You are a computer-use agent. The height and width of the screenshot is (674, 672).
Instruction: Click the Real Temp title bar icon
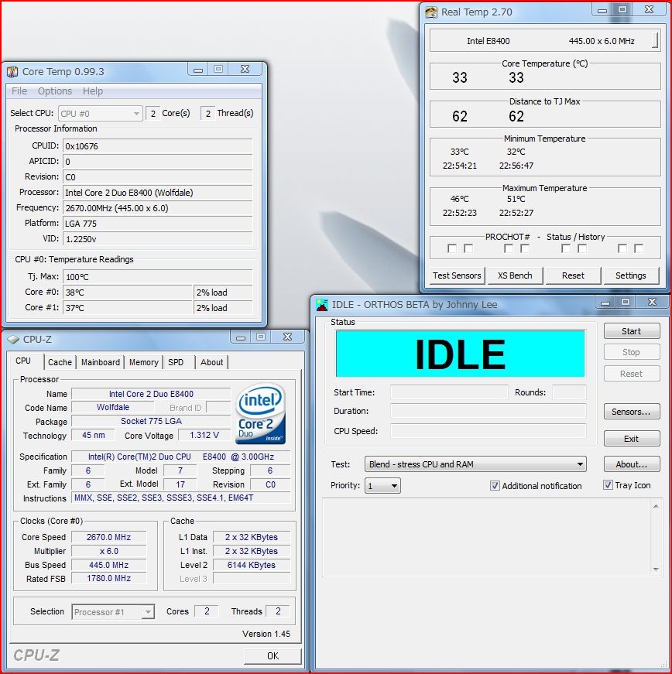coord(431,12)
